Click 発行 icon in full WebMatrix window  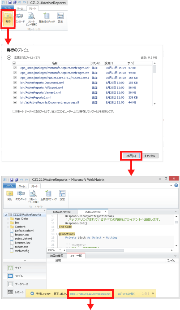pyautogui.click(x=10, y=195)
